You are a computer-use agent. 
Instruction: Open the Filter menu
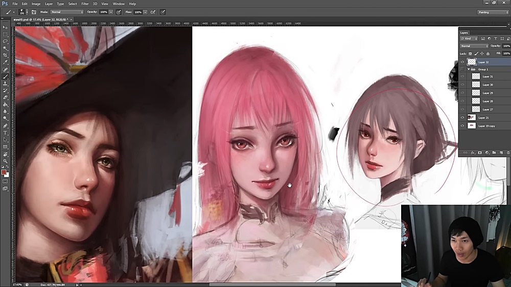coord(85,4)
